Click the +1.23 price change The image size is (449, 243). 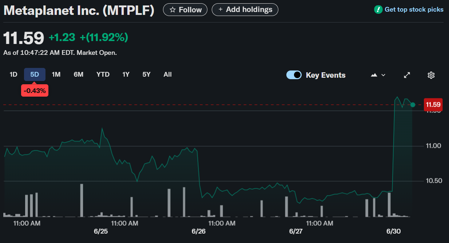tap(62, 37)
